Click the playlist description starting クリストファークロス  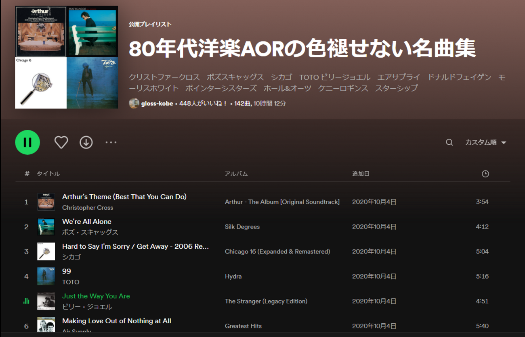317,83
